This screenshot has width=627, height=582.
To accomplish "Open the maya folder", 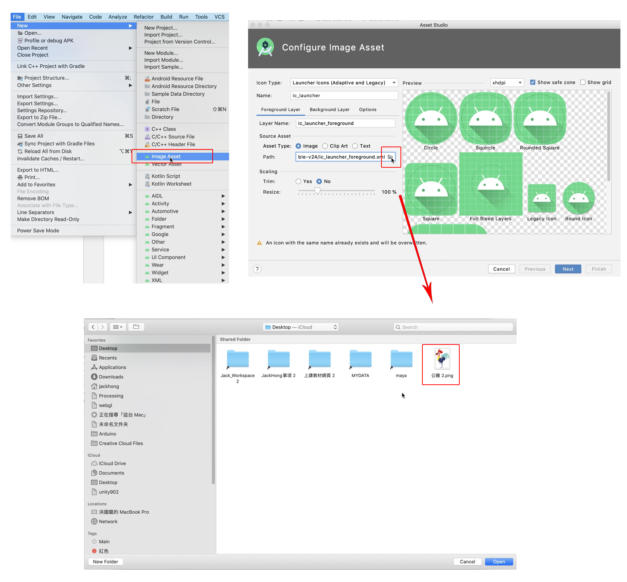I will tap(401, 364).
